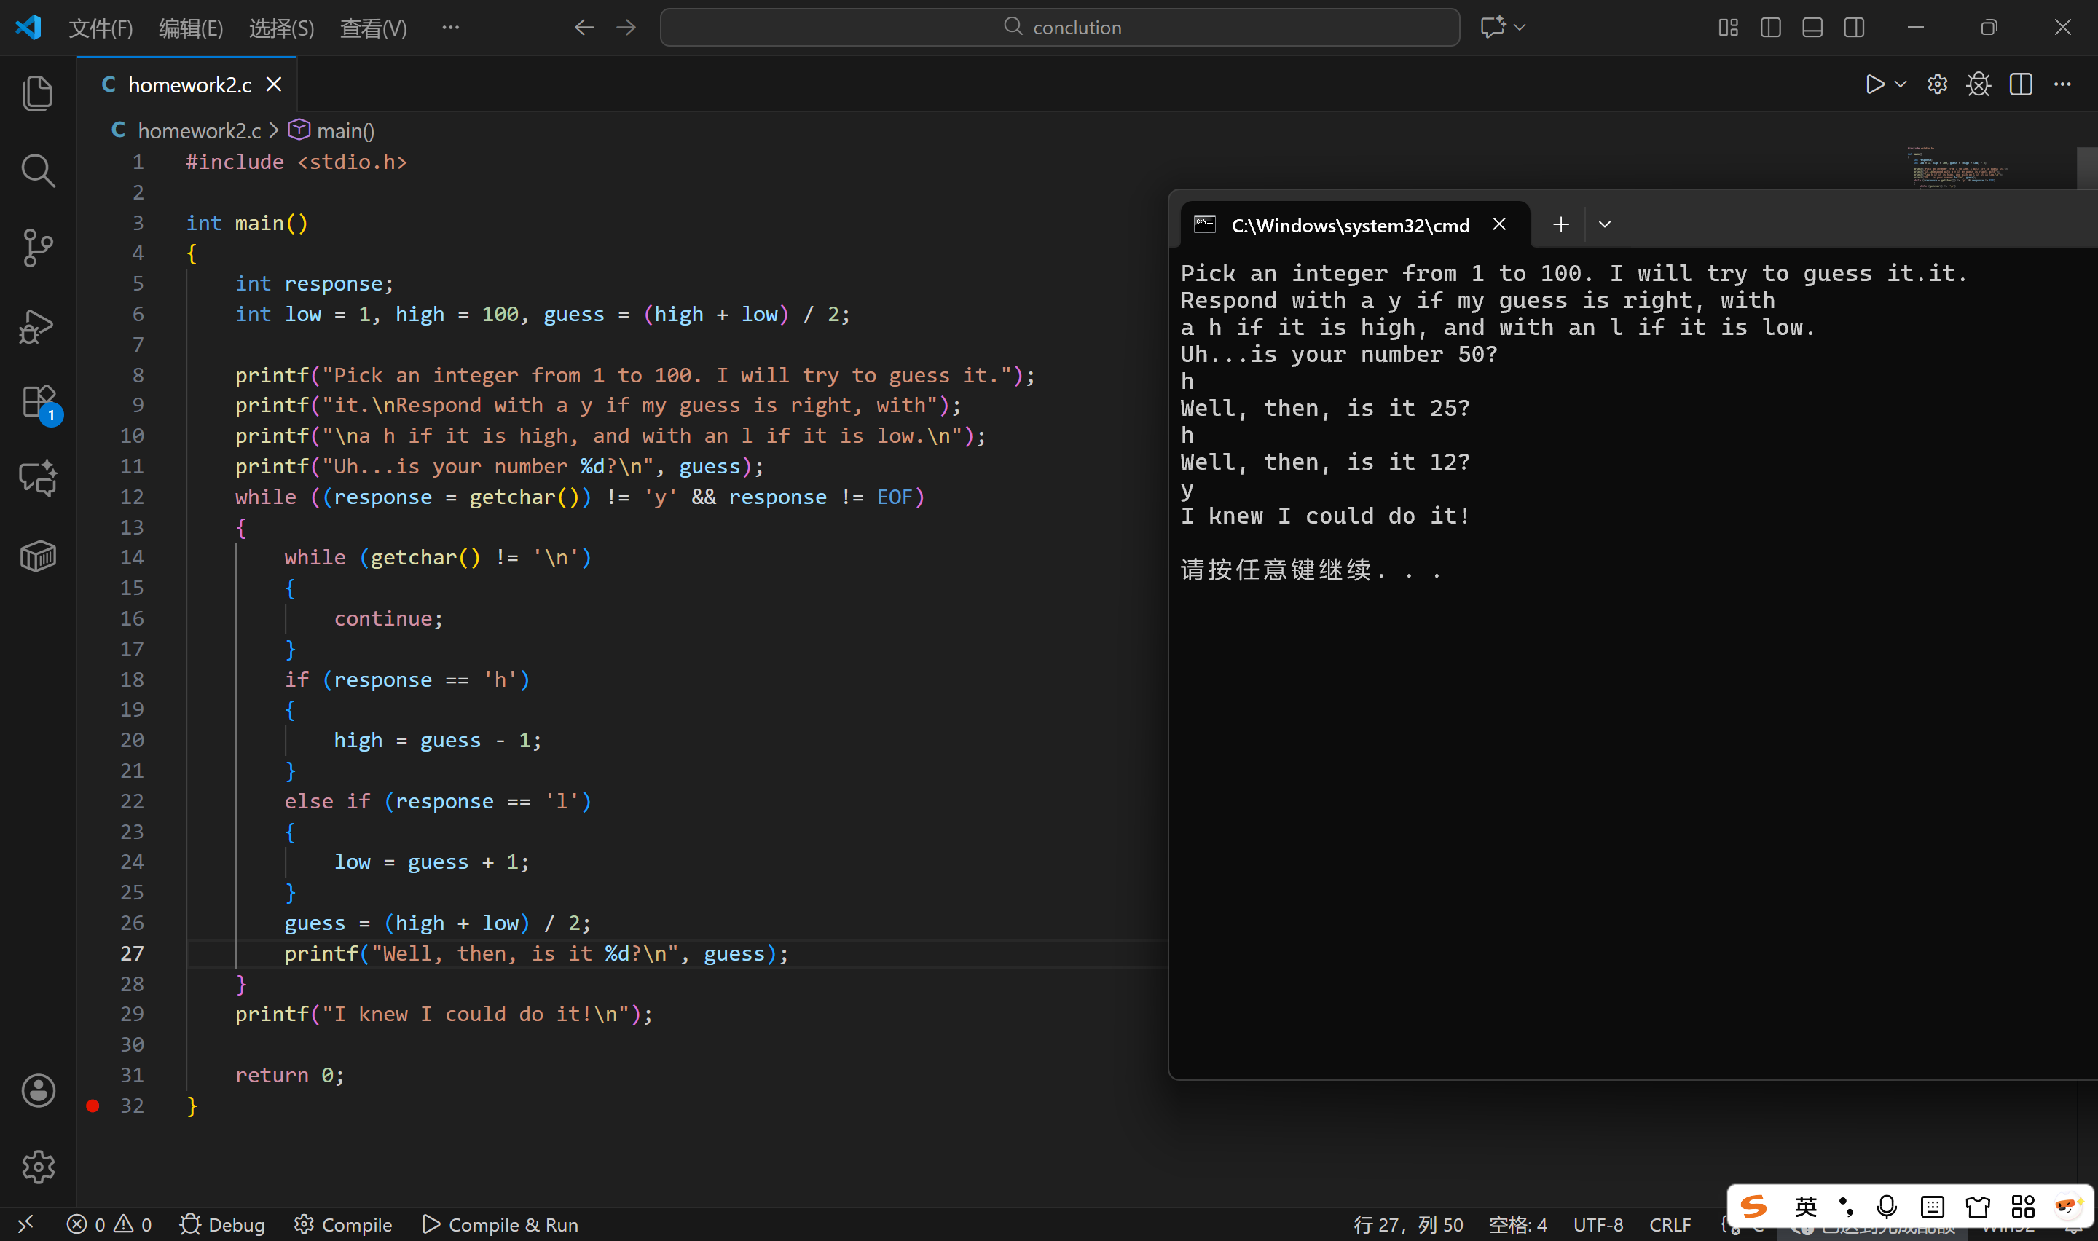Click the conclution command center search box
This screenshot has height=1241, width=2098.
(x=1059, y=28)
